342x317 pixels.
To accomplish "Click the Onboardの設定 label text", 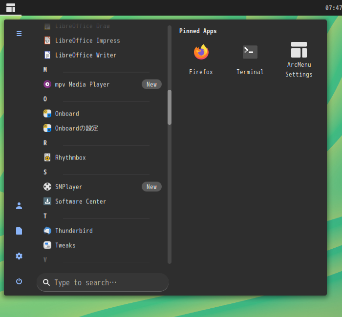I will pyautogui.click(x=77, y=128).
